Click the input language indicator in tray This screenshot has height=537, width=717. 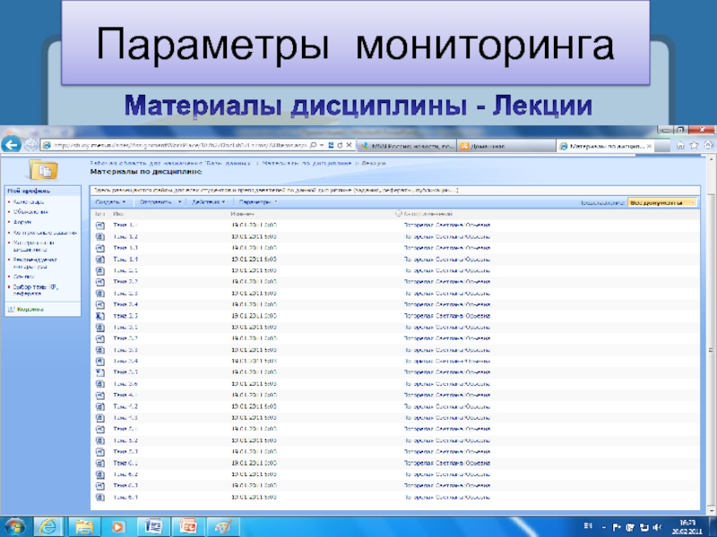(x=588, y=526)
